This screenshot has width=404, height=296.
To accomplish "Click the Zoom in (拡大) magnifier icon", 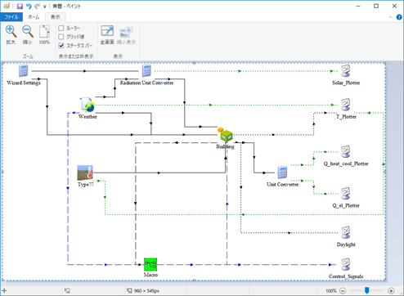I will pyautogui.click(x=11, y=32).
